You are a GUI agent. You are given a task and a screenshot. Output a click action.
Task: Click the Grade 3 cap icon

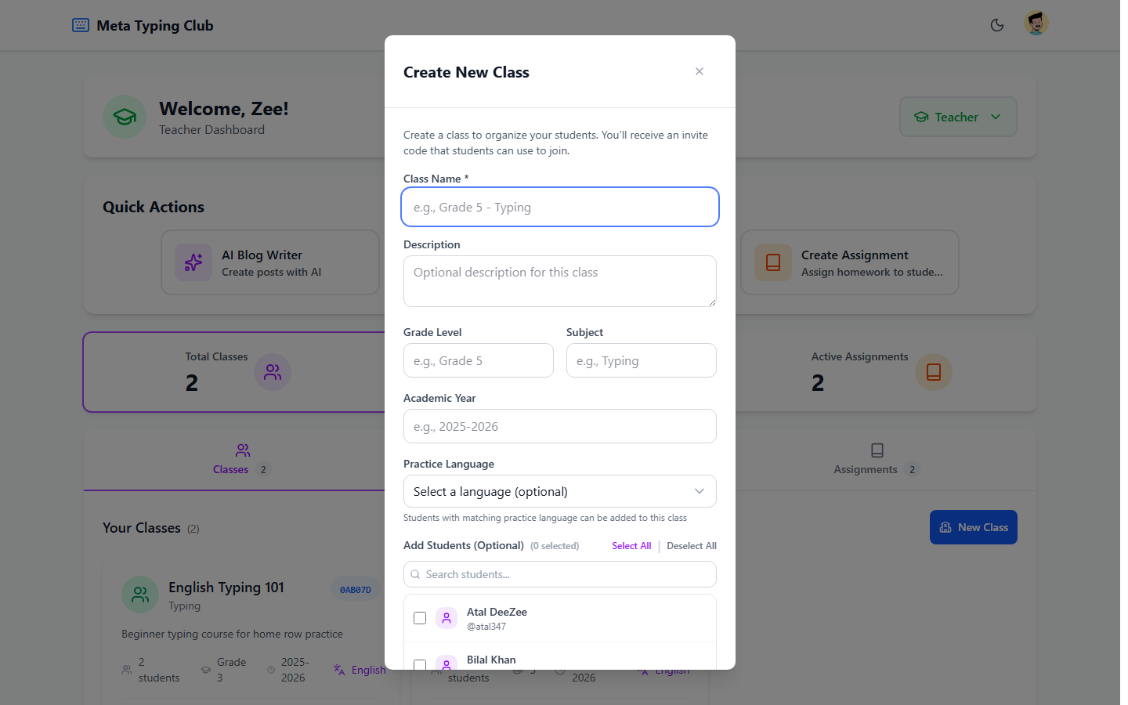coord(206,670)
